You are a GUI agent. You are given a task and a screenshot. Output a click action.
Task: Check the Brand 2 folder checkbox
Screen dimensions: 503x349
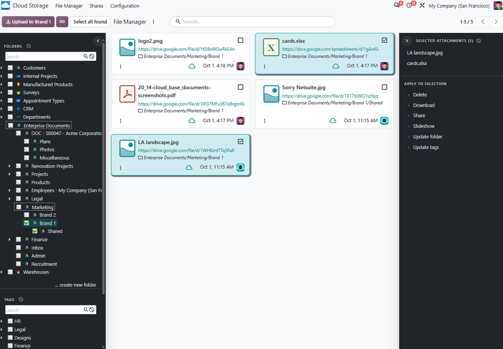pyautogui.click(x=27, y=215)
